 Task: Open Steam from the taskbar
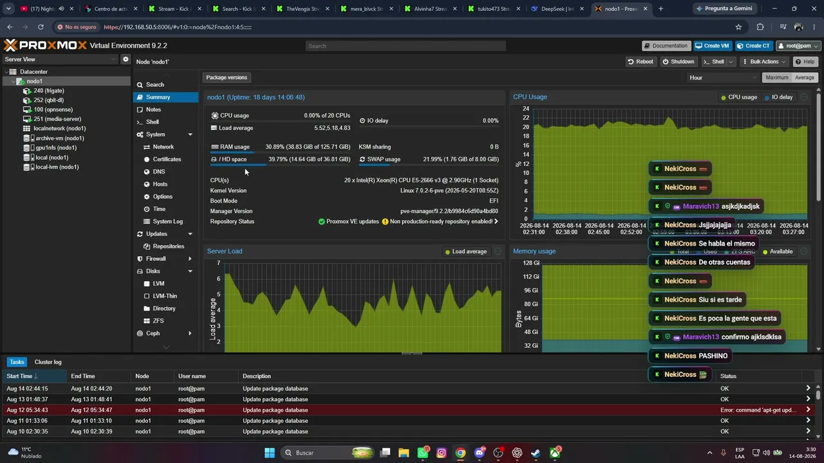coord(536,453)
